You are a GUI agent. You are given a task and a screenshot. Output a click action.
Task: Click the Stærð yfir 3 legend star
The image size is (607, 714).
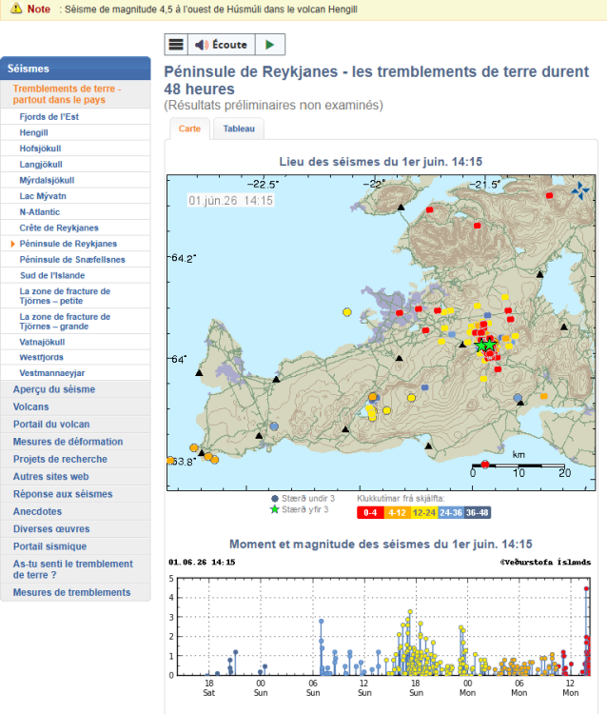pos(274,509)
